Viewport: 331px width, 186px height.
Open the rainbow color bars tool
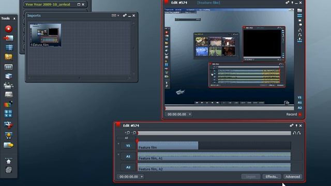click(8, 104)
